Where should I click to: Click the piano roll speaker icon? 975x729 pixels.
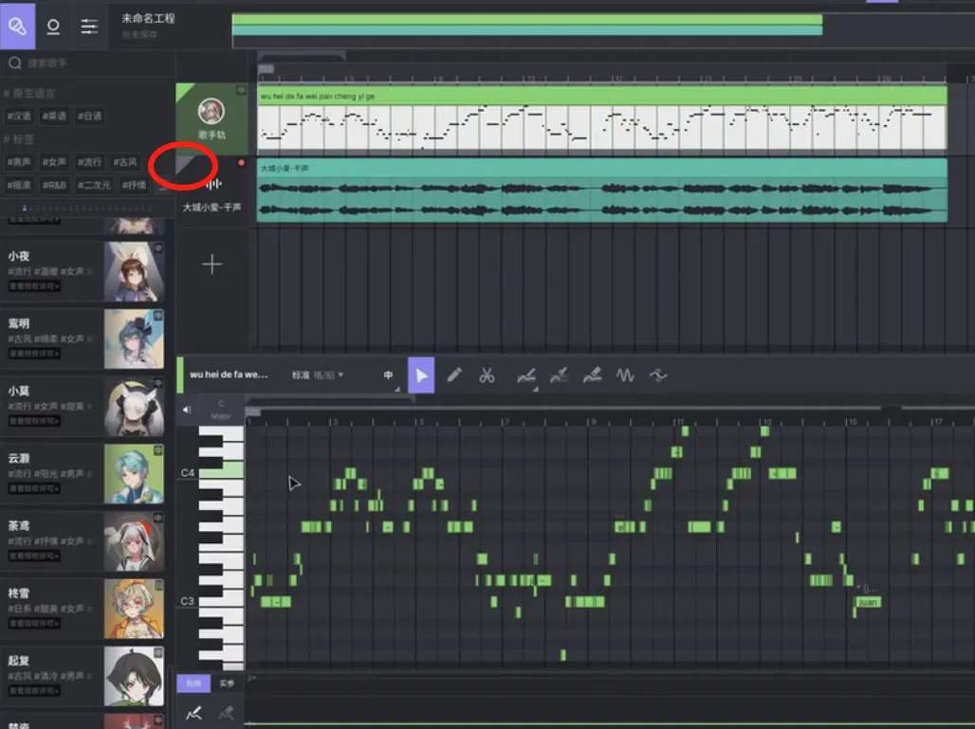[187, 410]
